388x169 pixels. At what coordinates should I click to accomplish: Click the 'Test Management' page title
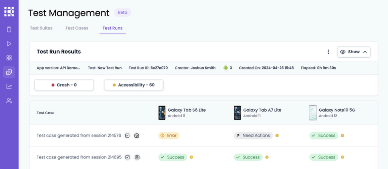pos(69,13)
